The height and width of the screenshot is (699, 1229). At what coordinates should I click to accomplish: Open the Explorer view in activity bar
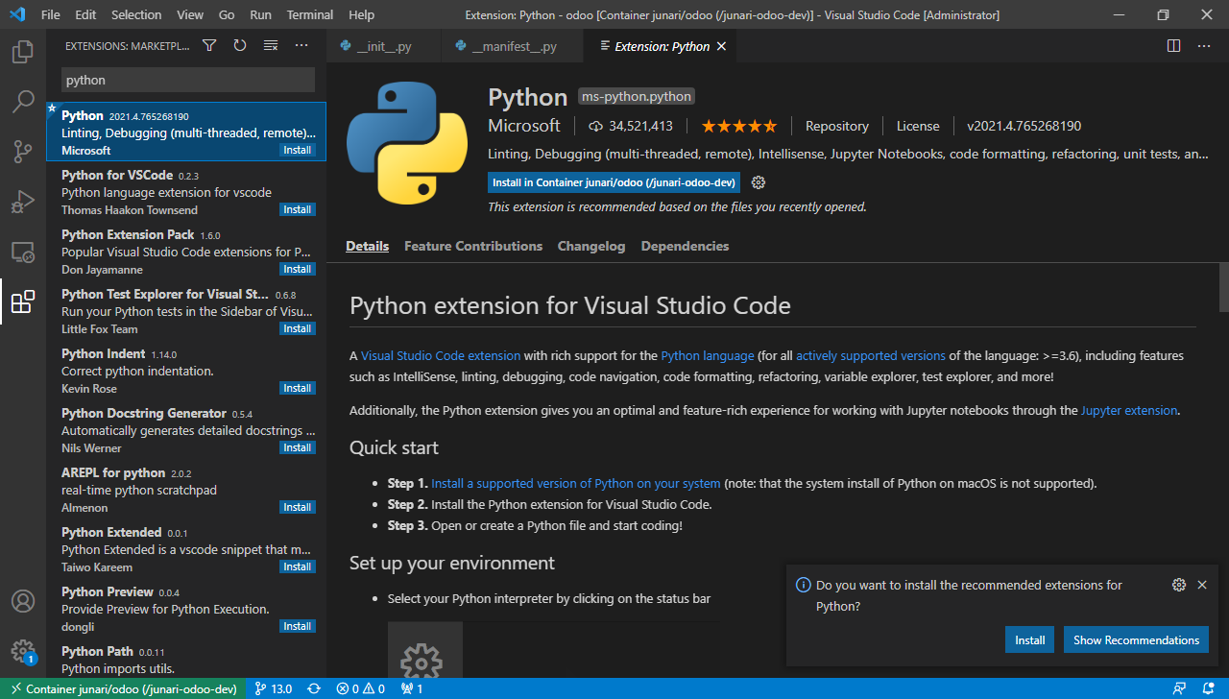(x=23, y=52)
